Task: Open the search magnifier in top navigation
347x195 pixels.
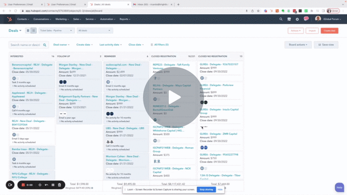Action: [x=281, y=19]
